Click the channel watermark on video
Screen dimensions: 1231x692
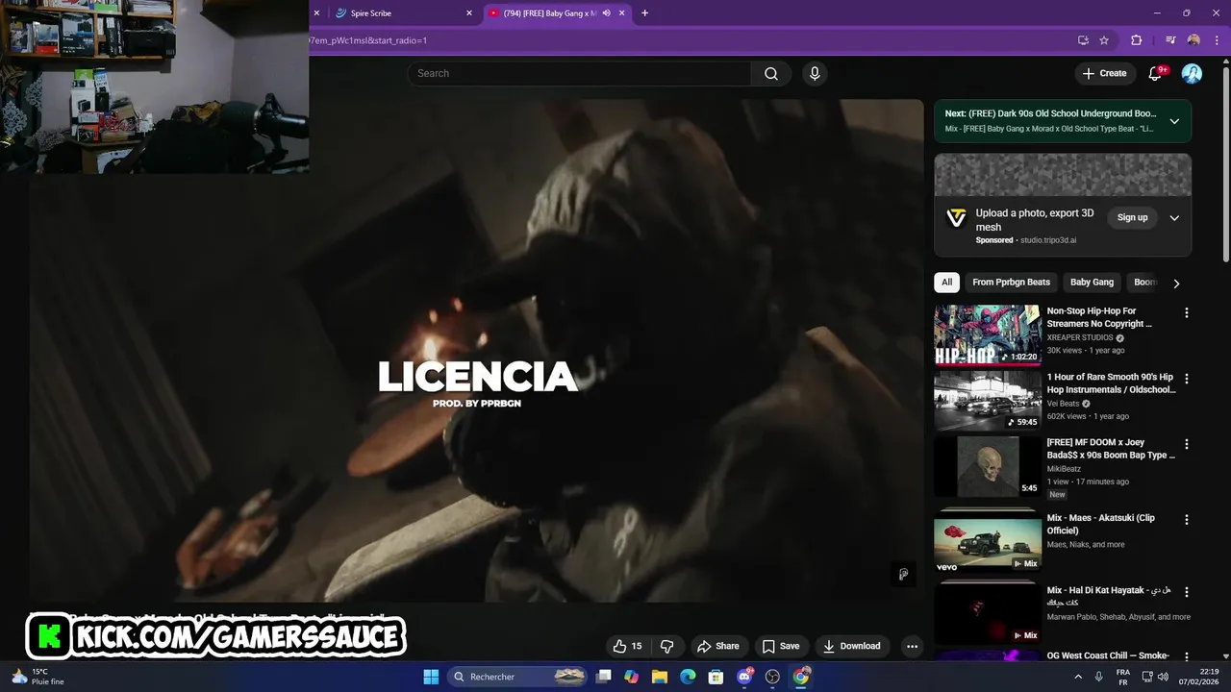903,575
